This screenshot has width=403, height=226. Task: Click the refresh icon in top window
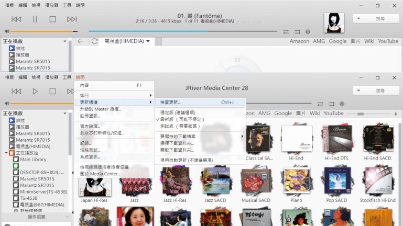coord(94,41)
